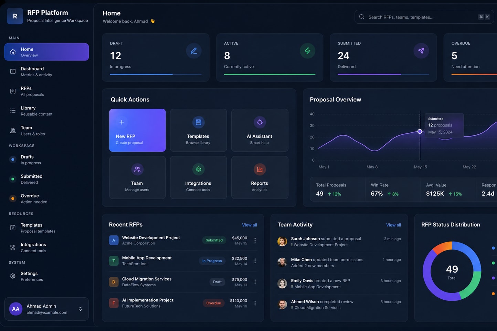The height and width of the screenshot is (331, 497).
Task: Click the Home house icon in sidebar
Action: click(13, 52)
